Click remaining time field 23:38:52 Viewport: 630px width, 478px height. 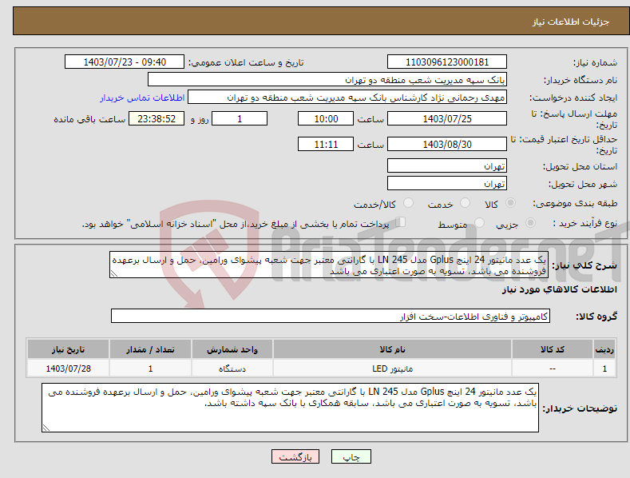(x=157, y=118)
